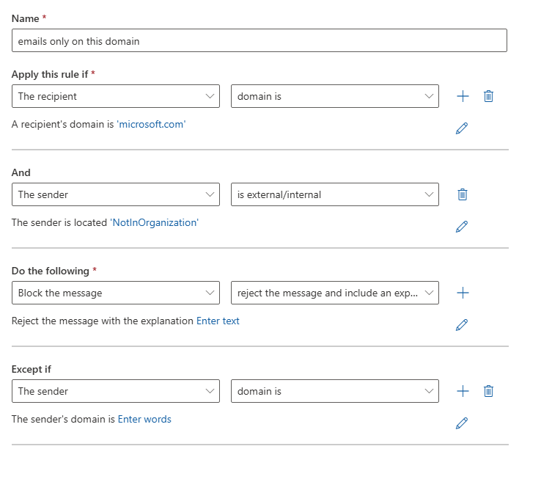Open 'domain is' dropdown under Except if

(x=335, y=391)
